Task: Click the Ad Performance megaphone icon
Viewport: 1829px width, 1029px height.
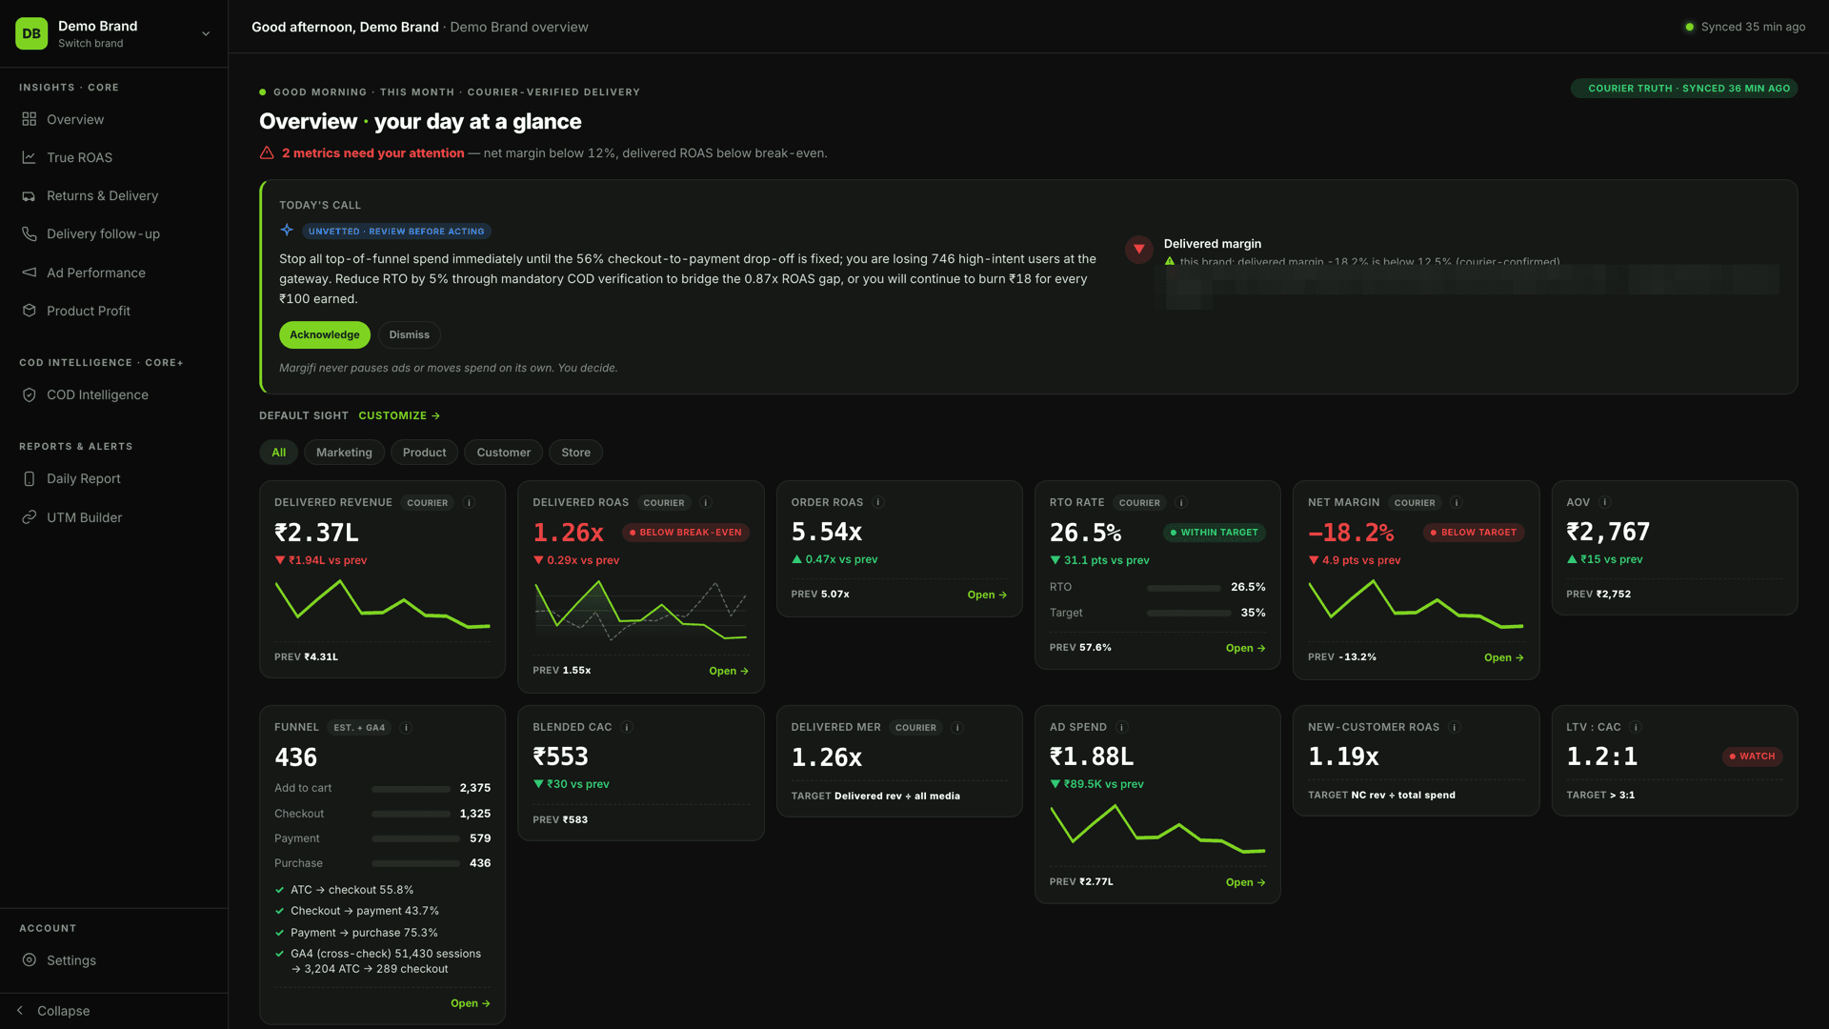Action: pos(30,272)
